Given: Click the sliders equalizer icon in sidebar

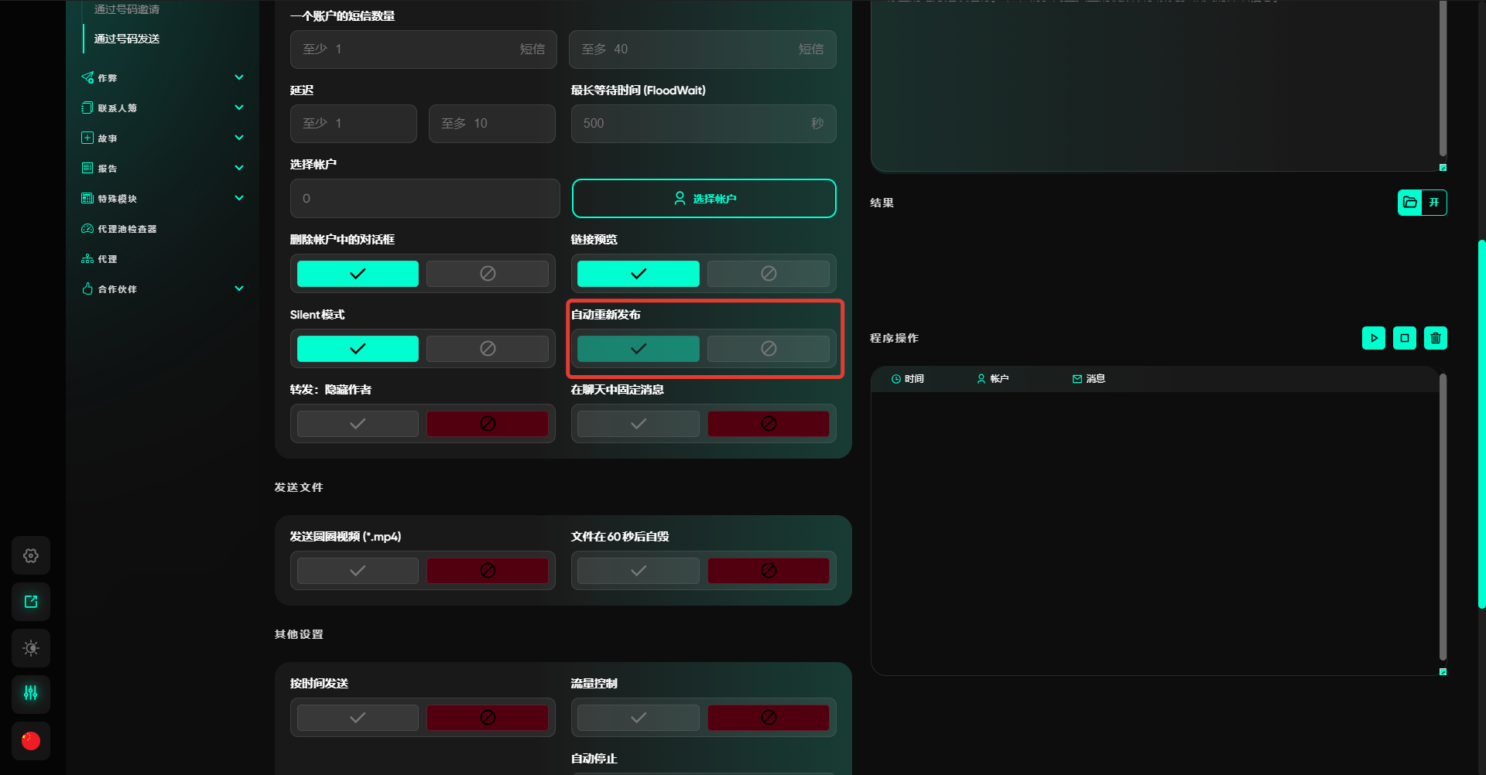Looking at the screenshot, I should [31, 694].
